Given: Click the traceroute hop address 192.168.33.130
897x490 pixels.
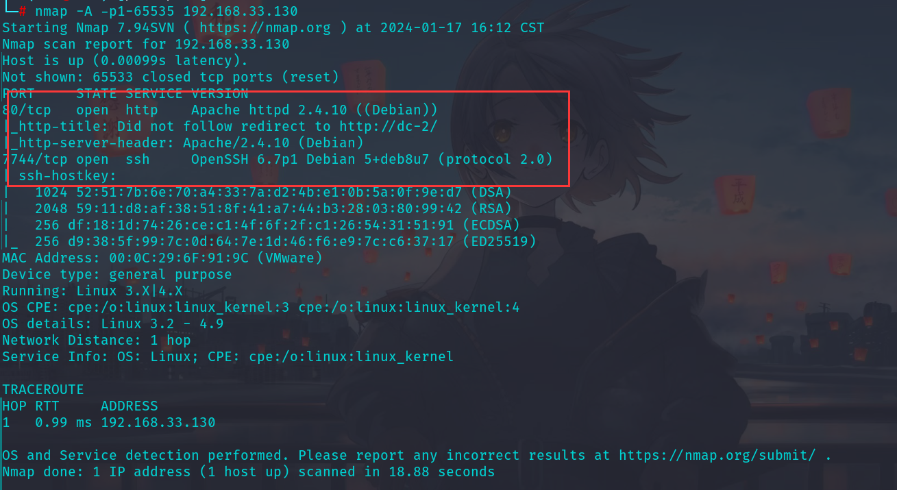Looking at the screenshot, I should coord(158,423).
